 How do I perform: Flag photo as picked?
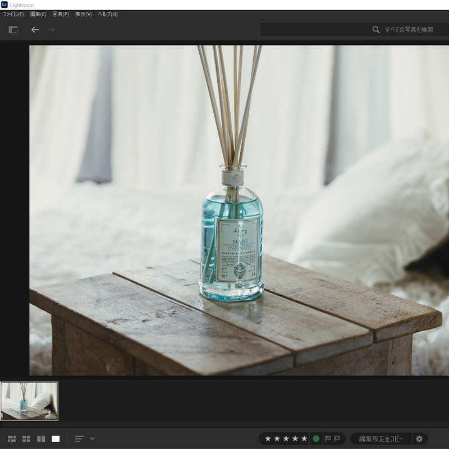(x=328, y=438)
